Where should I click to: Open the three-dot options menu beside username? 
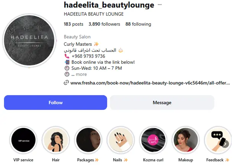pyautogui.click(x=160, y=4)
